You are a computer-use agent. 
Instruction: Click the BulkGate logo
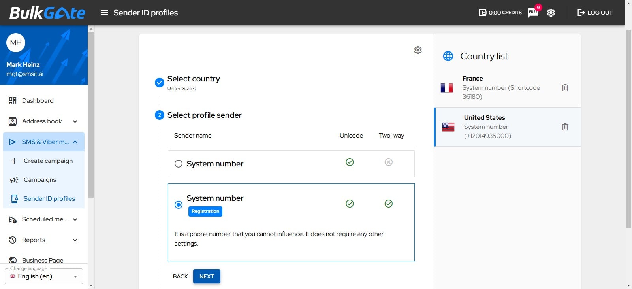[x=47, y=13]
